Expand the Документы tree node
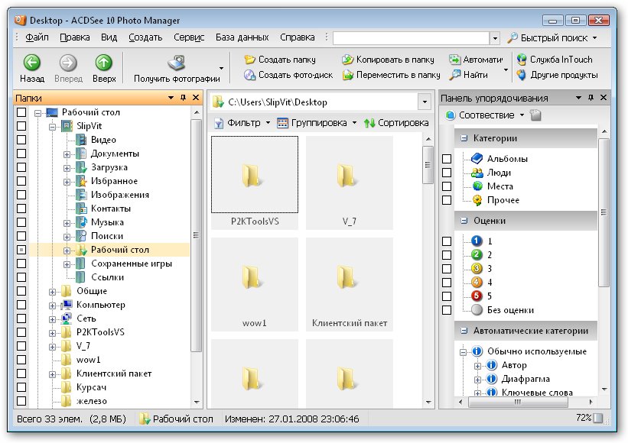The image size is (628, 443). click(67, 154)
